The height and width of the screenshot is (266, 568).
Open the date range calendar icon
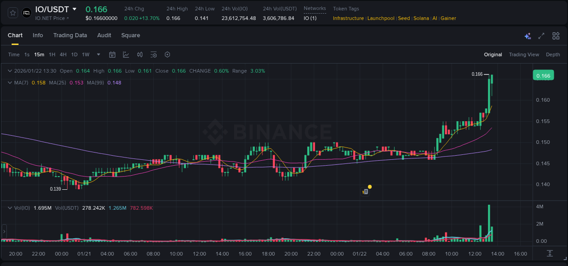[112, 54]
